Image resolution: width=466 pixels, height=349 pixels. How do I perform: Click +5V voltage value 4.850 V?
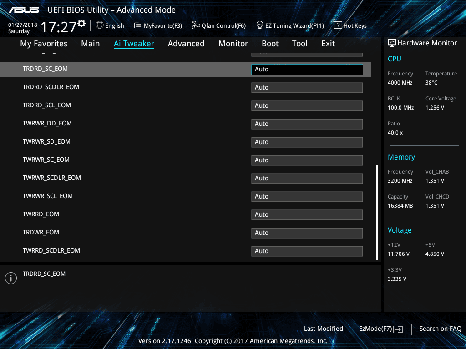pos(435,254)
